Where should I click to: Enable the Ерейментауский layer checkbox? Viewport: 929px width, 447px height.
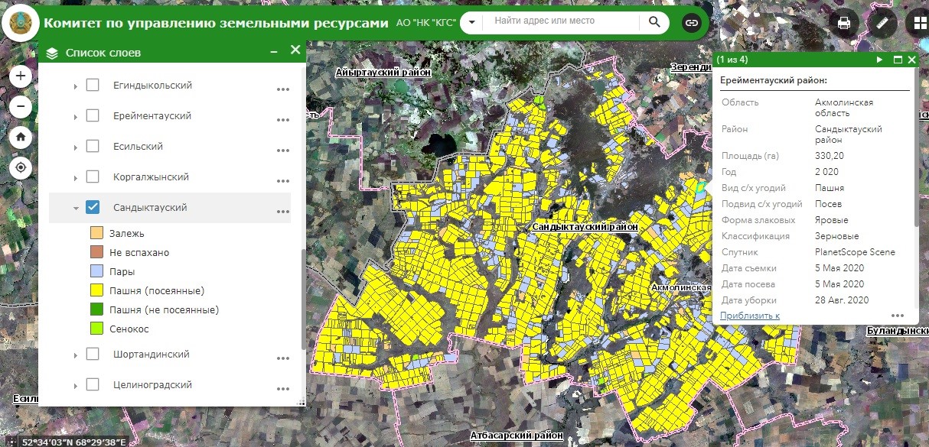point(93,115)
